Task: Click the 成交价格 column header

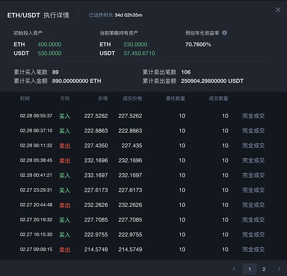Action: tap(132, 99)
